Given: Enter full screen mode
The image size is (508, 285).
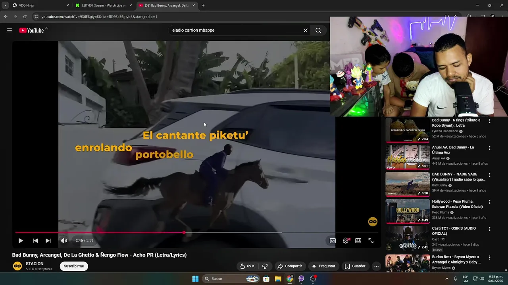Looking at the screenshot, I should coord(371,241).
